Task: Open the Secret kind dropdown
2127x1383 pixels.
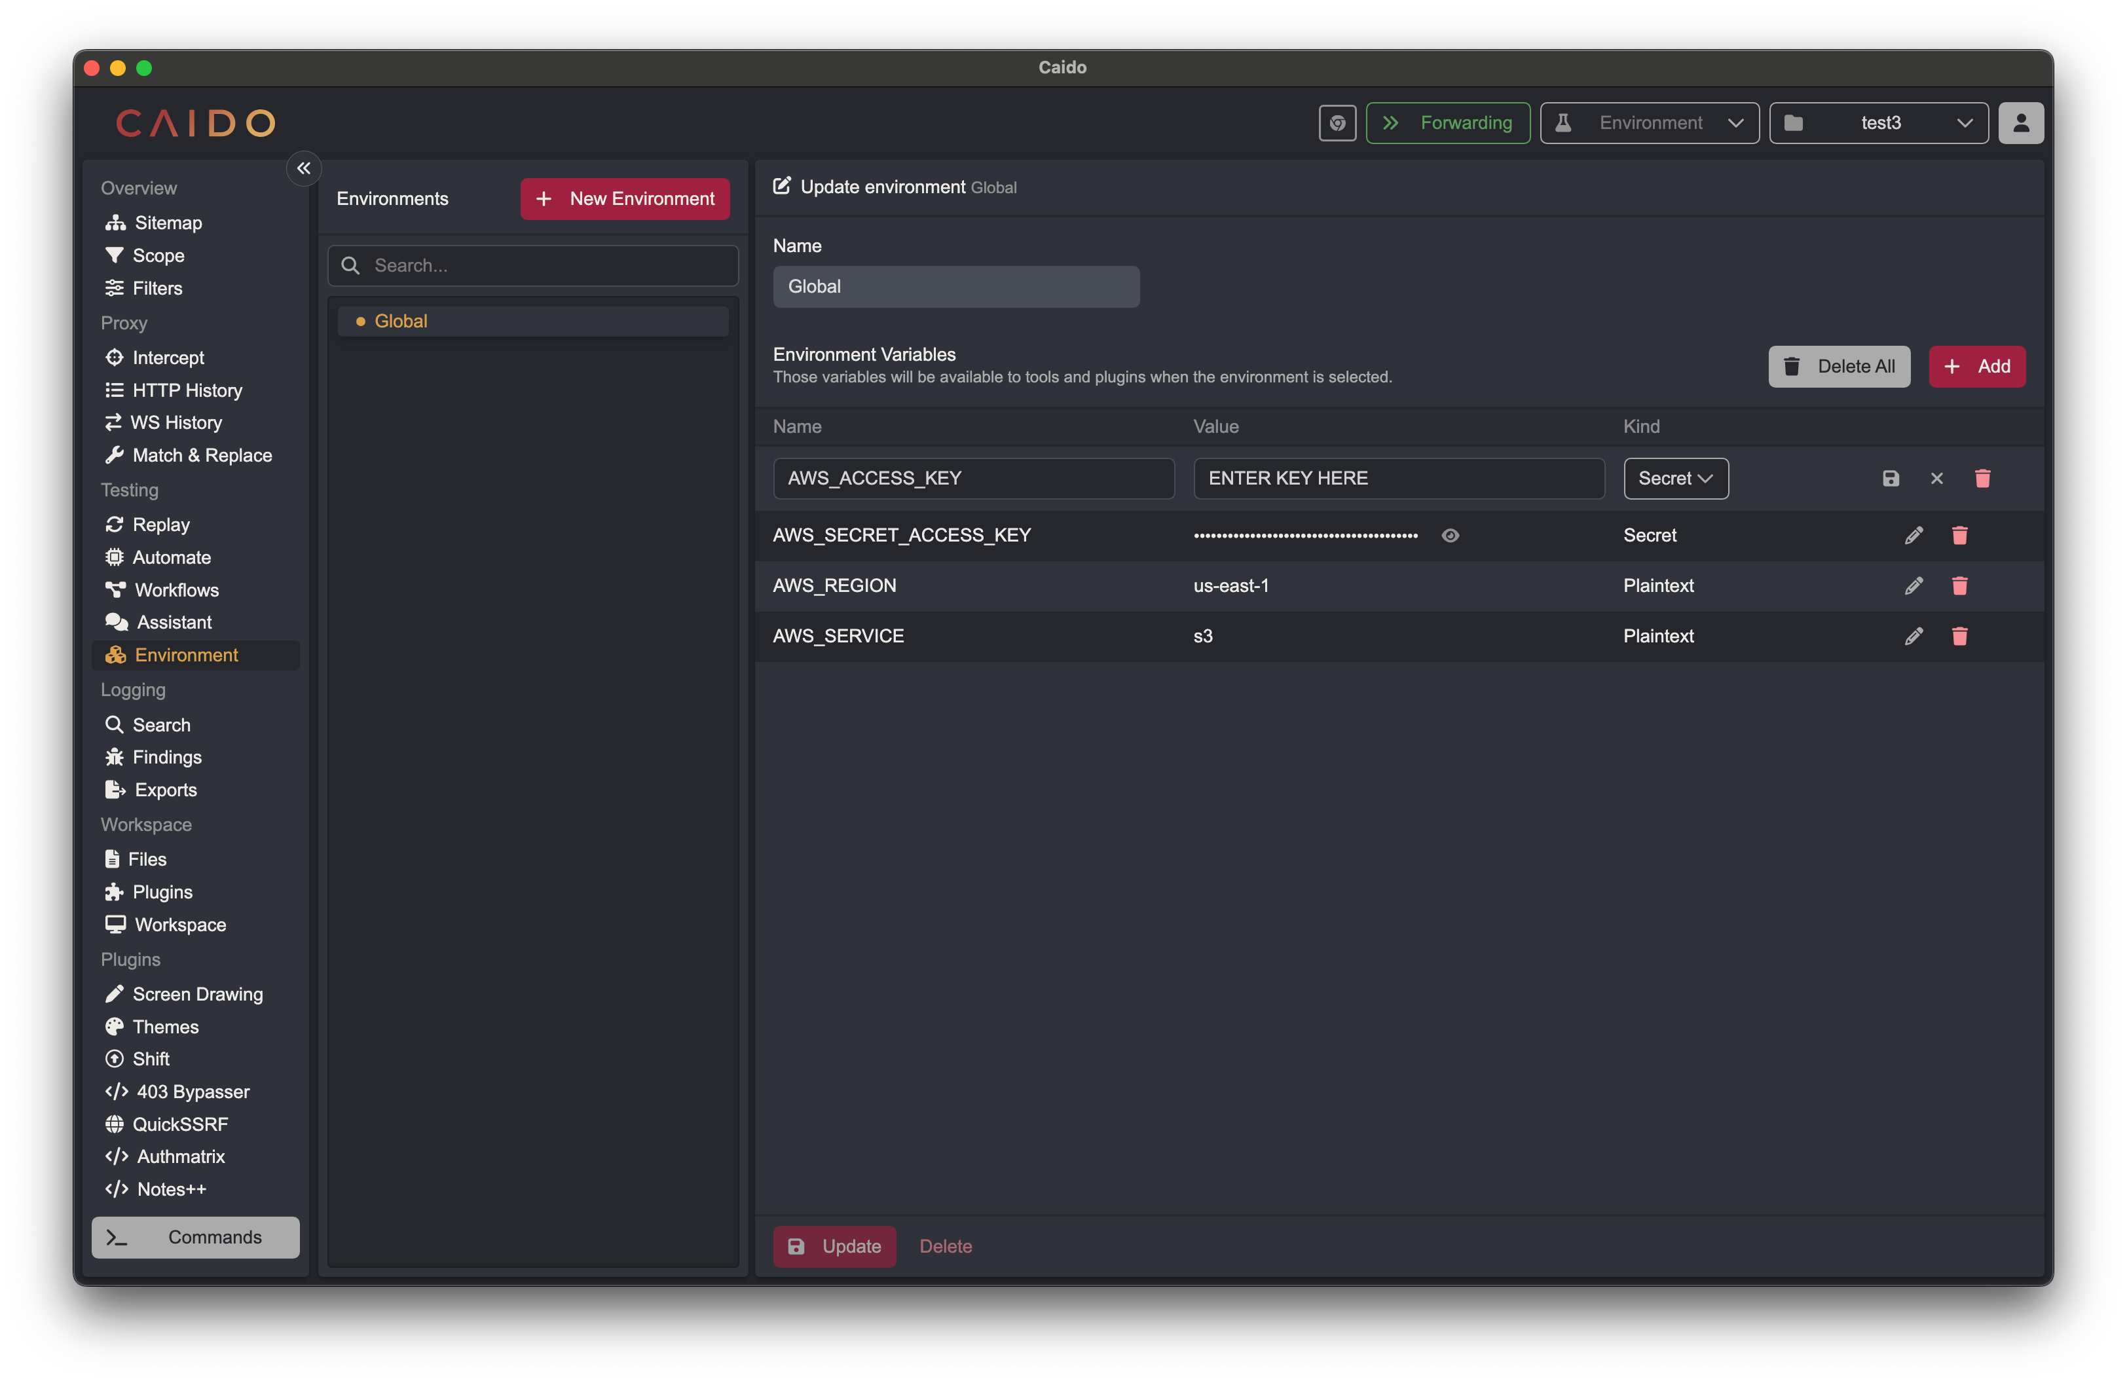Action: (x=1676, y=478)
